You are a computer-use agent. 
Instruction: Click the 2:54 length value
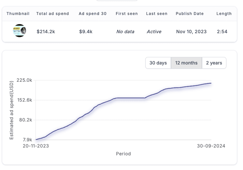tap(222, 32)
